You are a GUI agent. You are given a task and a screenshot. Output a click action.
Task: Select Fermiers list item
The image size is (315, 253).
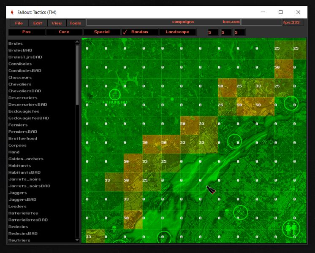(18, 125)
